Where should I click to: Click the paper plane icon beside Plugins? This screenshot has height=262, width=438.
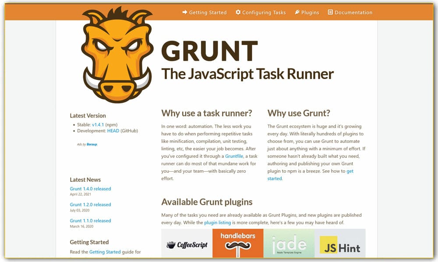[298, 12]
